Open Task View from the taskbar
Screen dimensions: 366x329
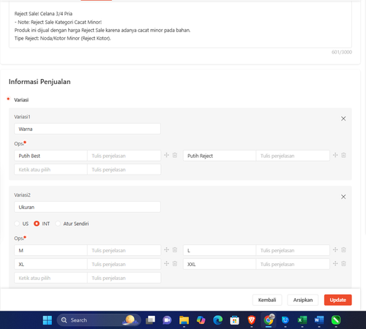(x=150, y=320)
